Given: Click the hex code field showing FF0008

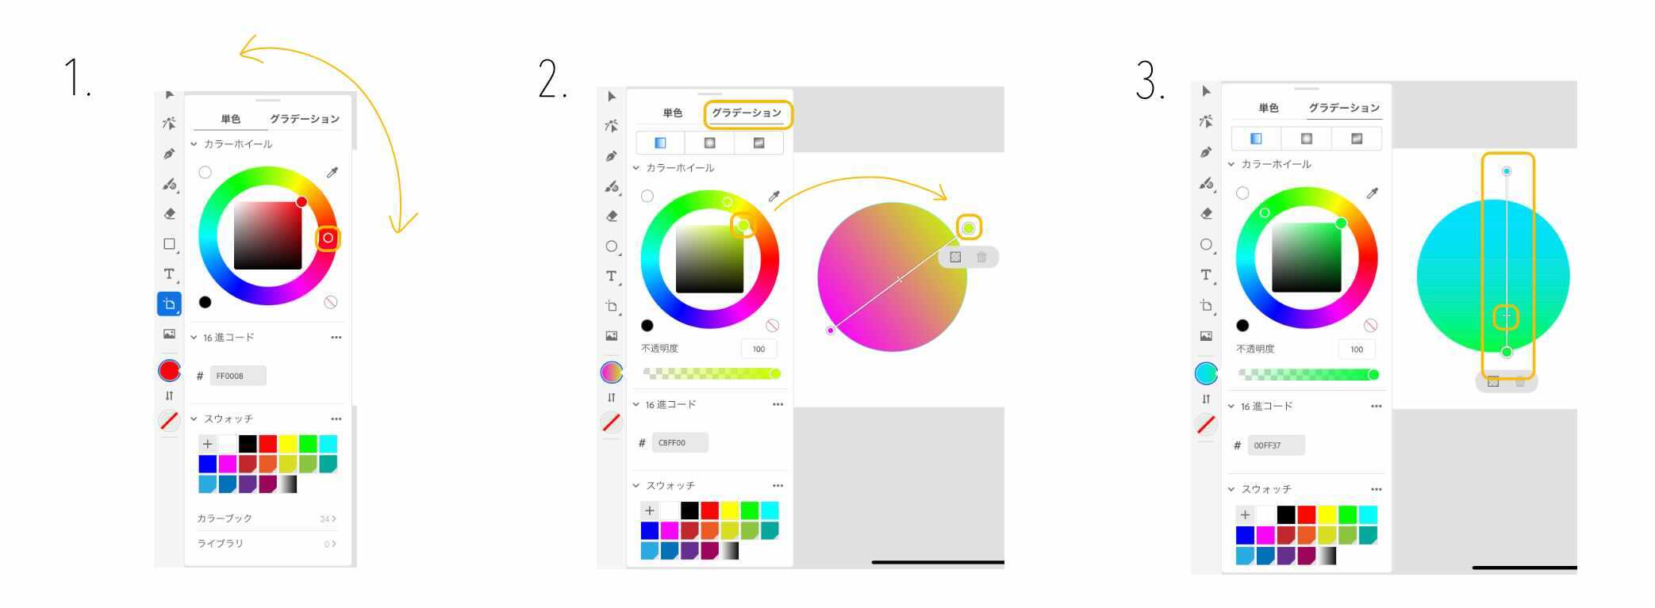Looking at the screenshot, I should 238,376.
